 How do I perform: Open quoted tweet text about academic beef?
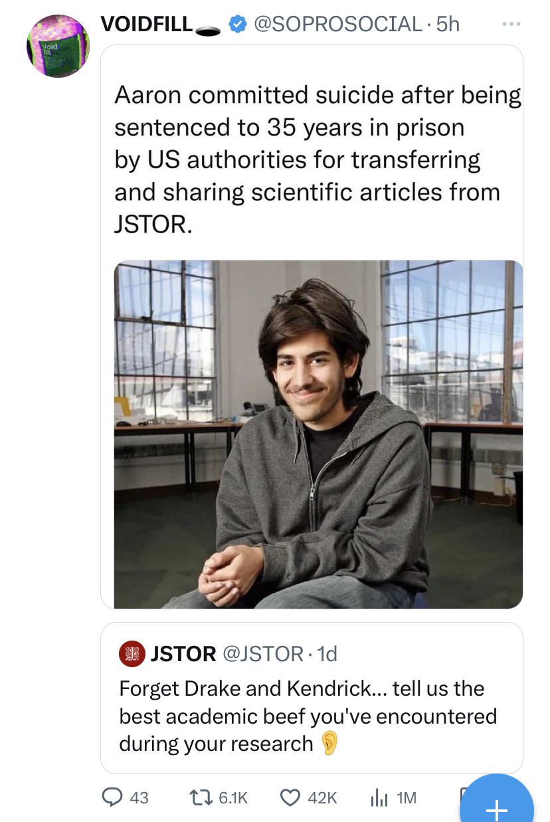tap(308, 716)
